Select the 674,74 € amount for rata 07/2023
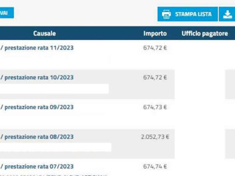 tap(155, 167)
